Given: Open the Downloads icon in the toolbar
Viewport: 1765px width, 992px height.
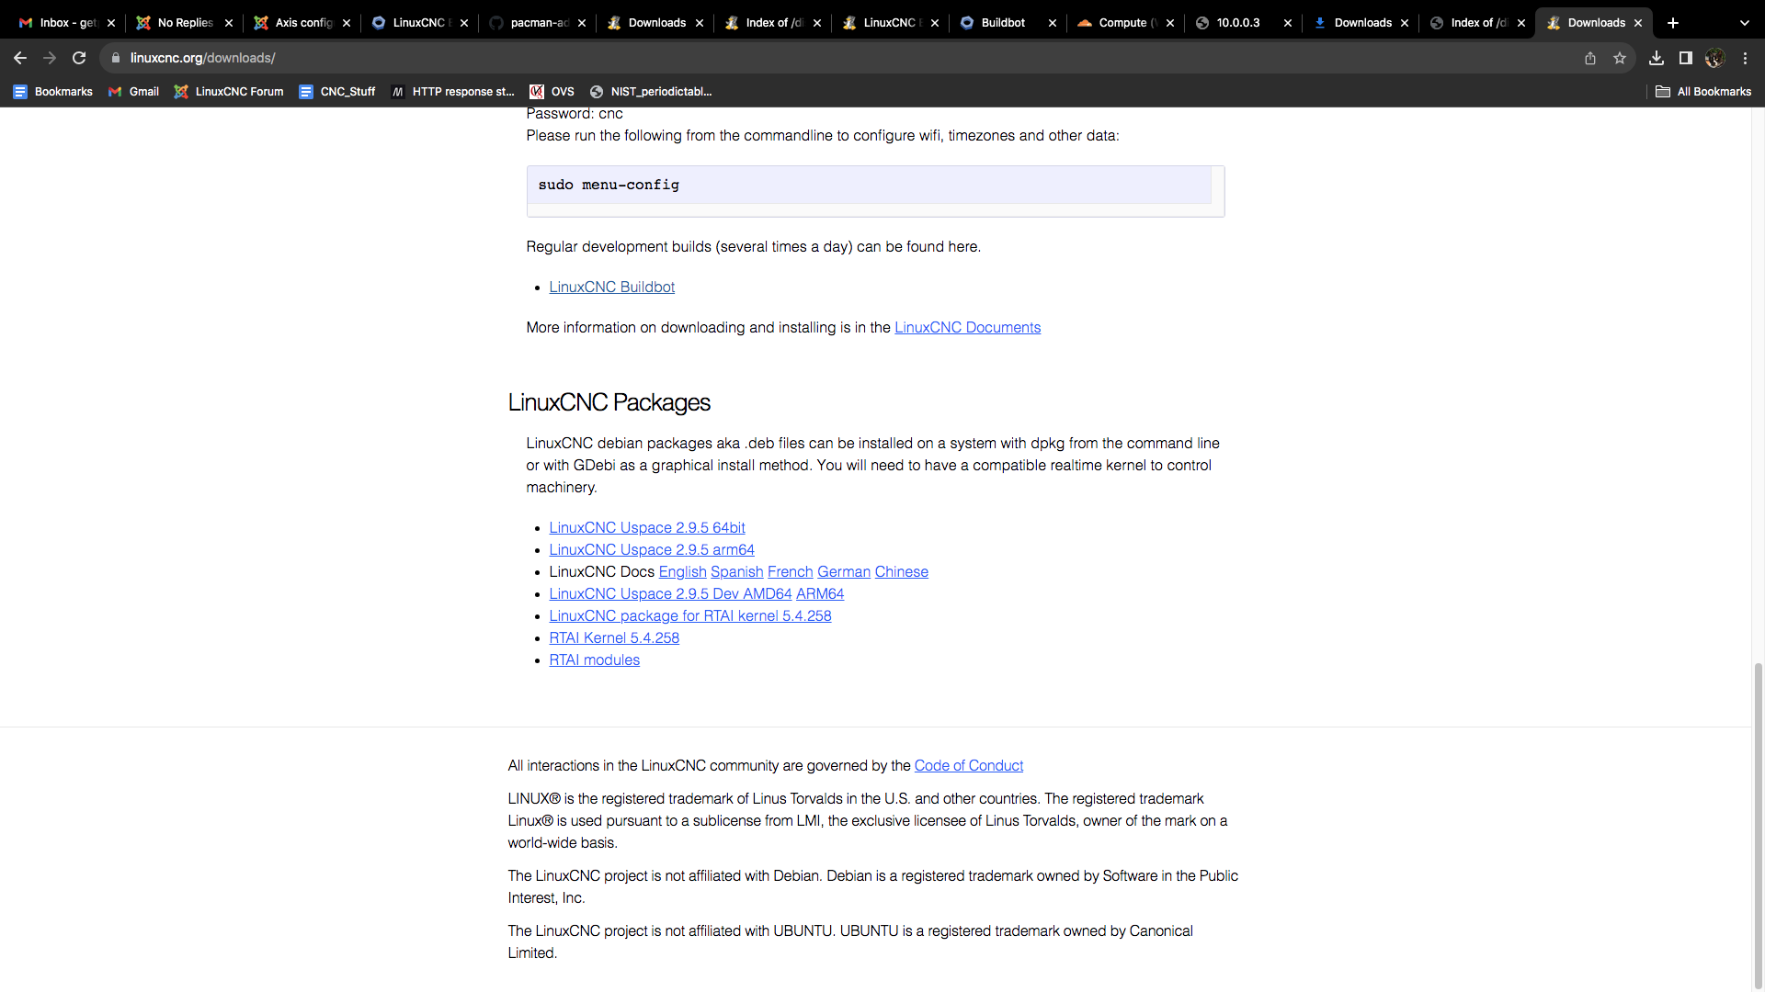Looking at the screenshot, I should point(1657,57).
